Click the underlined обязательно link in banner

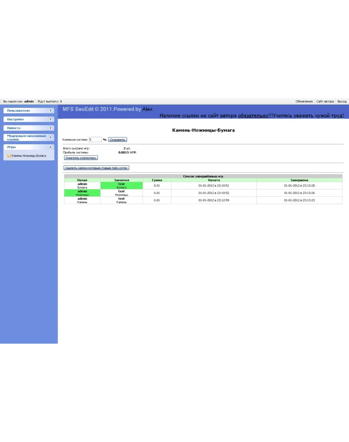pyautogui.click(x=253, y=116)
